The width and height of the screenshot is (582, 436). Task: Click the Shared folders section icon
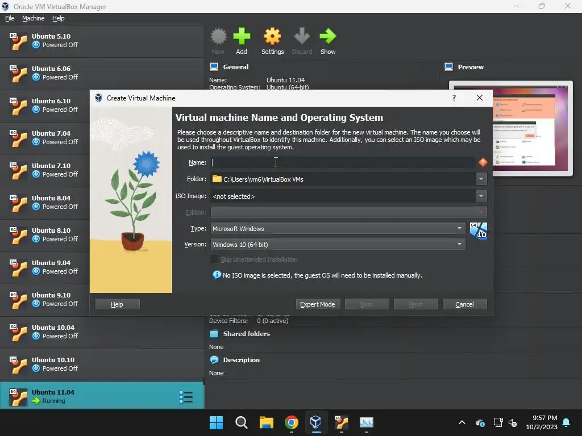point(214,334)
